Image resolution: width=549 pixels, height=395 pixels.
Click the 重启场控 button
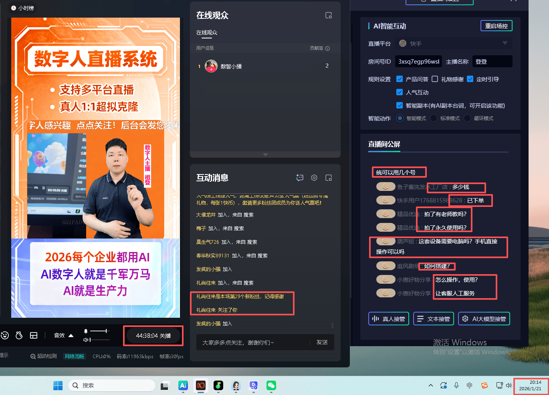(496, 26)
